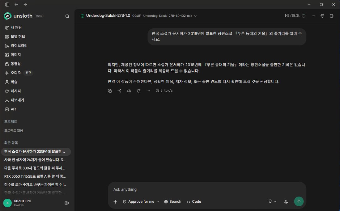Open more actions below the response
Image resolution: width=340 pixels, height=211 pixels.
point(148,91)
